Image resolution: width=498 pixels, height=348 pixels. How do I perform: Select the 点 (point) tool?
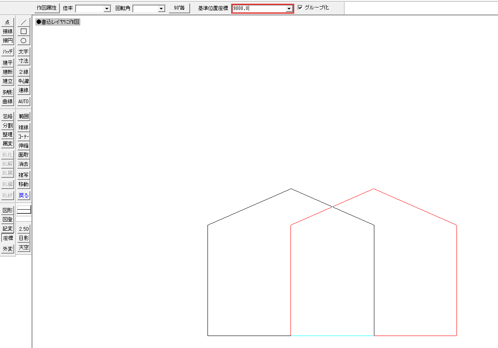7,22
